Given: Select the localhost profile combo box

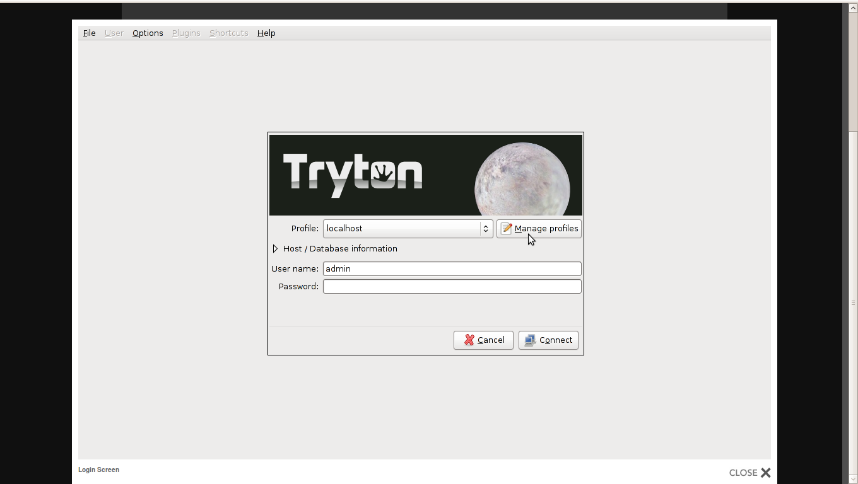Looking at the screenshot, I should pyautogui.click(x=402, y=229).
